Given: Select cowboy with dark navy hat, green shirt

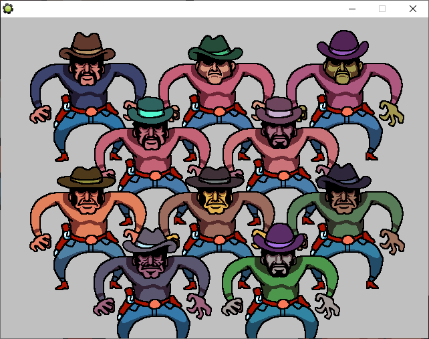Looking at the screenshot, I should 345,227.
